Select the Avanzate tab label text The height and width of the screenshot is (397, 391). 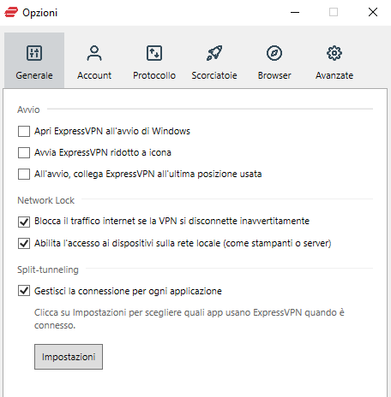(334, 75)
